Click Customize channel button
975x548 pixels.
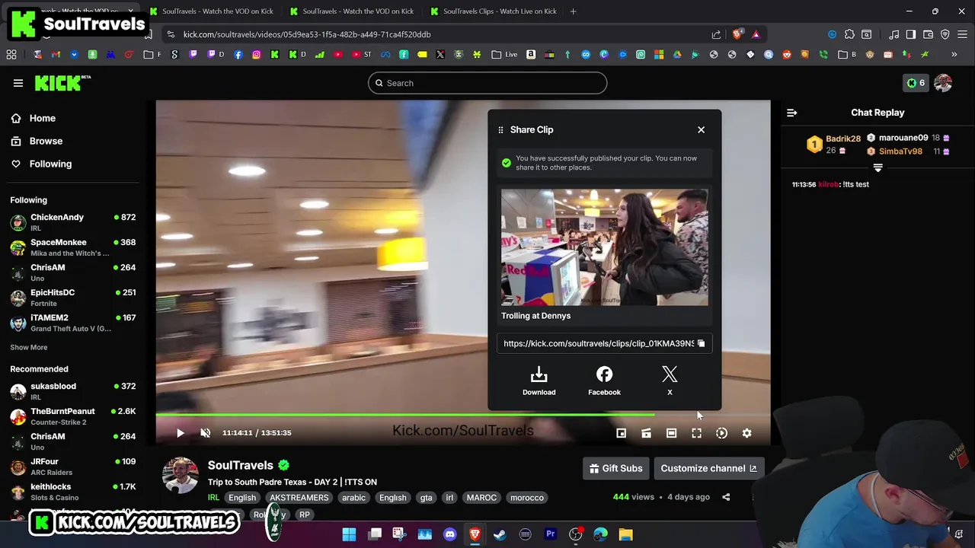[x=708, y=468]
